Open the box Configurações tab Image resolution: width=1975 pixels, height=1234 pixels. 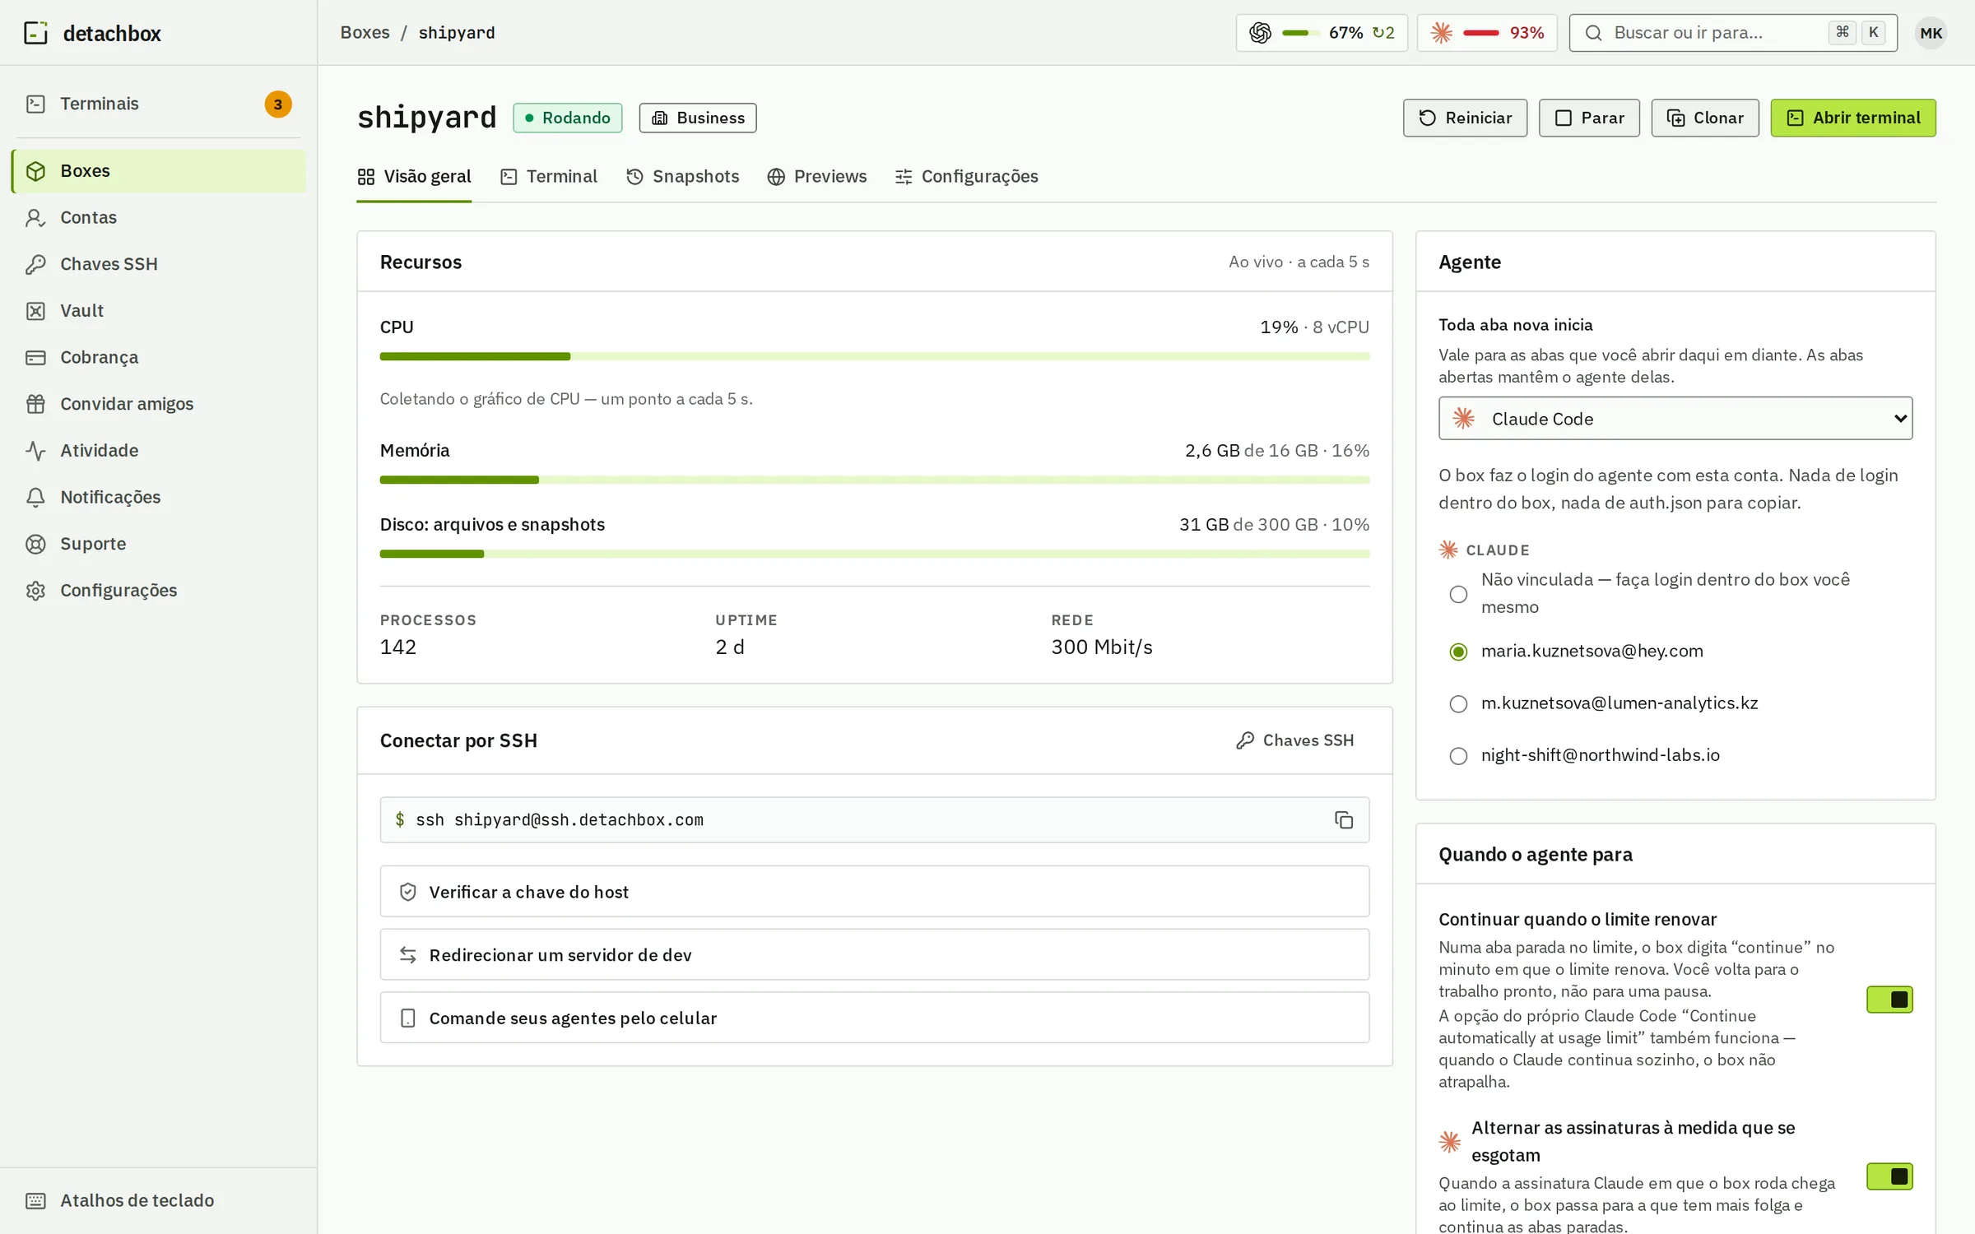point(967,177)
